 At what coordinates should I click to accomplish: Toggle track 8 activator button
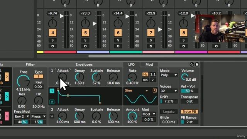(x=184, y=32)
